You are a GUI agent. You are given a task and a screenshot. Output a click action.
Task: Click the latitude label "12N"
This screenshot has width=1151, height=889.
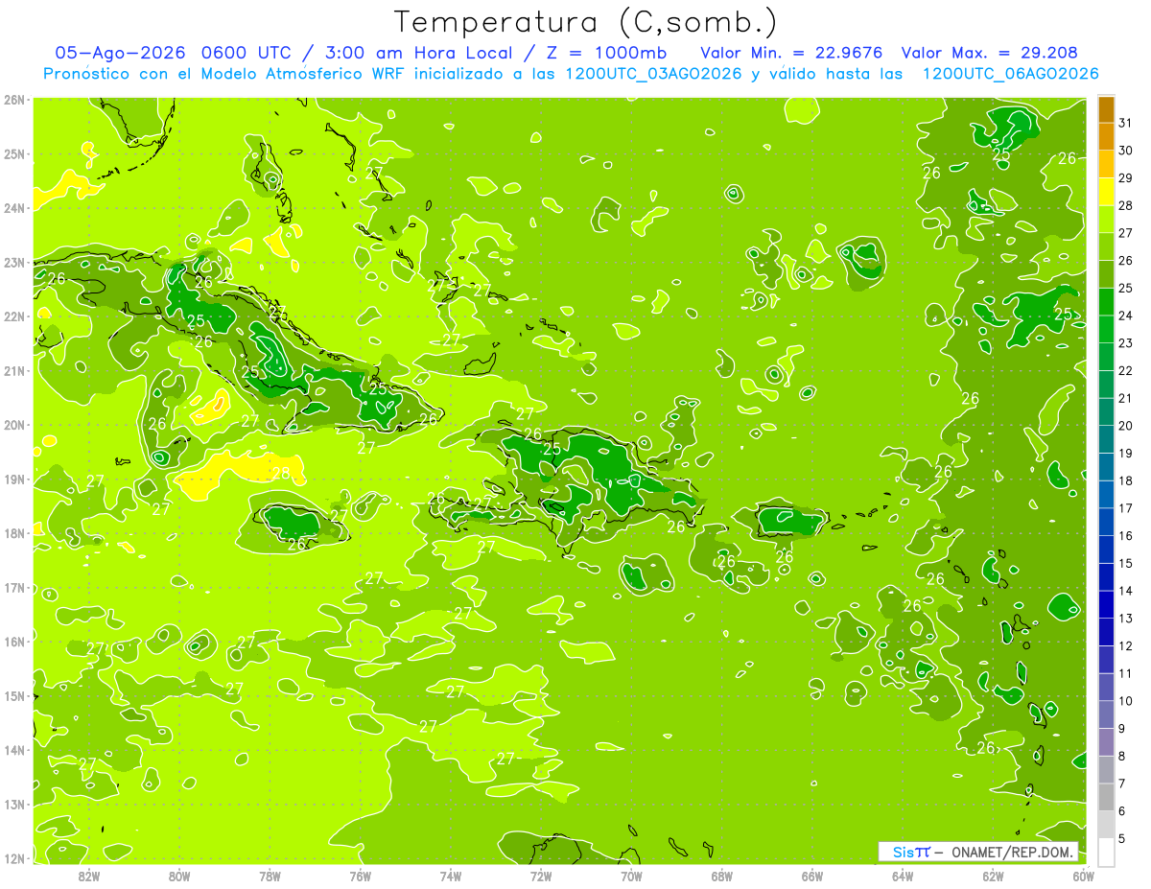14,858
